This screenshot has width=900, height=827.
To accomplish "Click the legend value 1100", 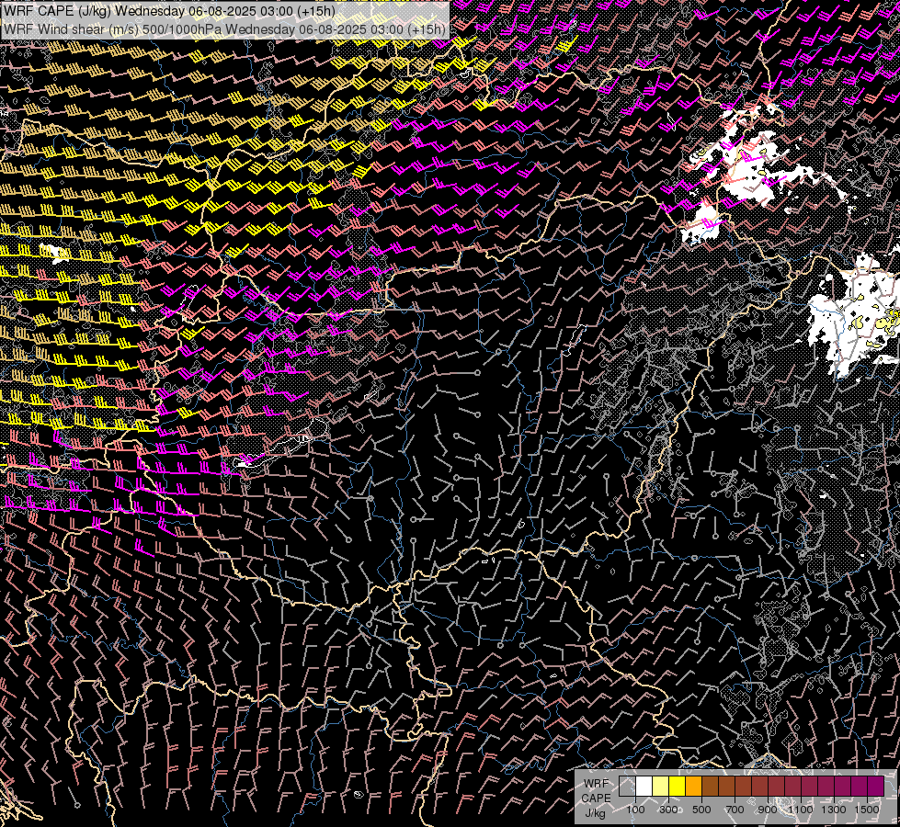I will pos(800,810).
